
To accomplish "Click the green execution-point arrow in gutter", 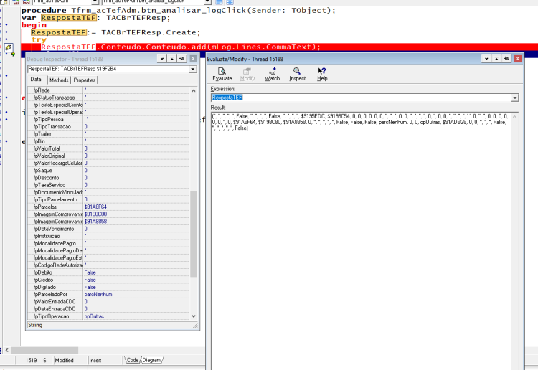I will 14,54.
